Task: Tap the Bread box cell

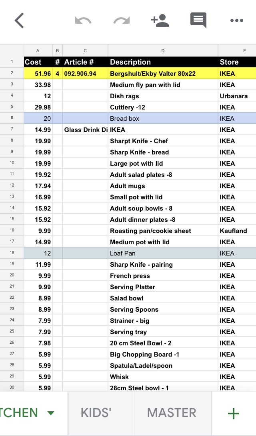Action: (163, 118)
